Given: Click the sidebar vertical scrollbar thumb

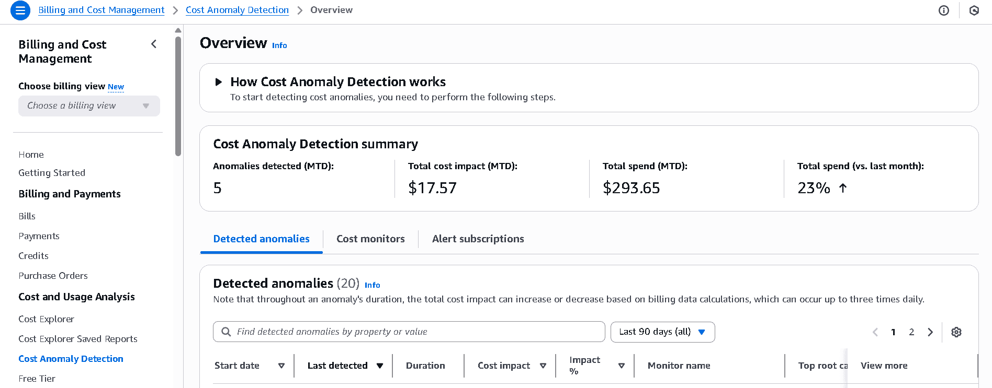Looking at the screenshot, I should (178, 96).
